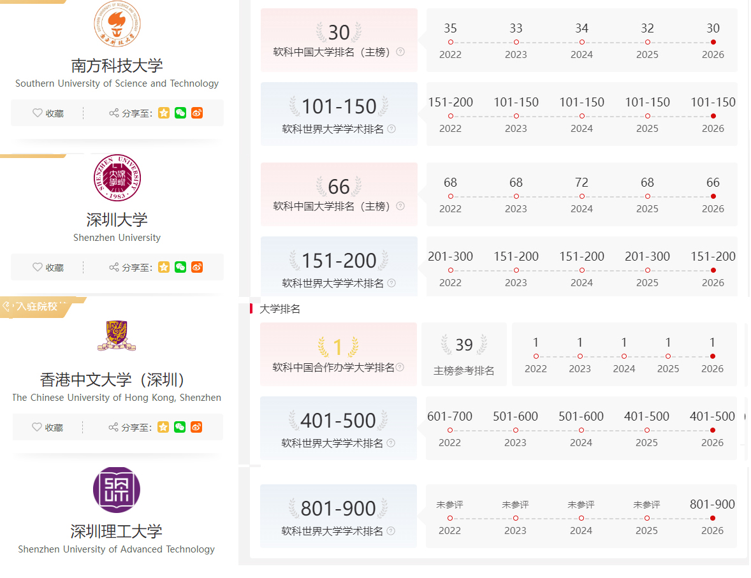The height and width of the screenshot is (578, 751).
Task: Select 南方科技大学 rank 30 main ranking card
Action: pyautogui.click(x=339, y=40)
